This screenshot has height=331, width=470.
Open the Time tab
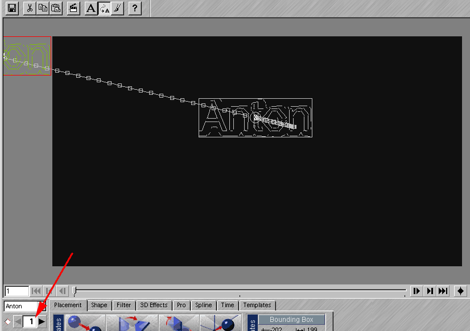click(x=228, y=305)
